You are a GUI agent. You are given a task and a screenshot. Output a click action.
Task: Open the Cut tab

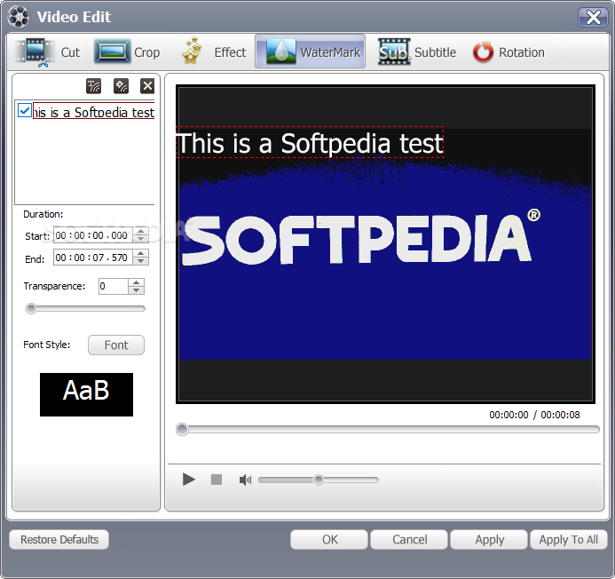(48, 52)
